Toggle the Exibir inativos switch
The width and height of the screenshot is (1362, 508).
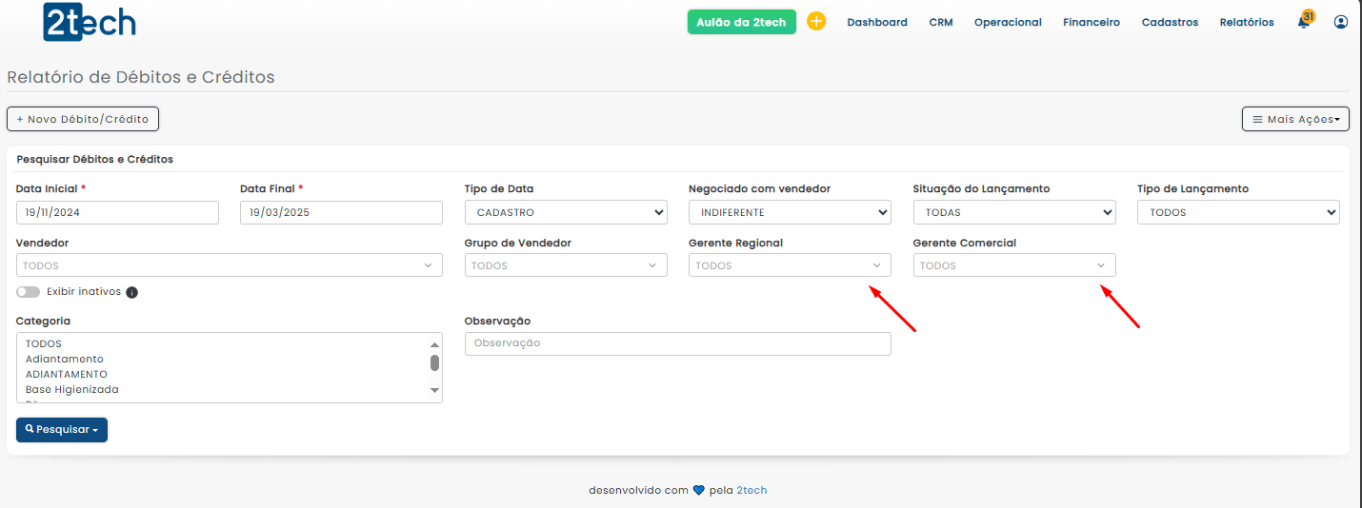28,292
